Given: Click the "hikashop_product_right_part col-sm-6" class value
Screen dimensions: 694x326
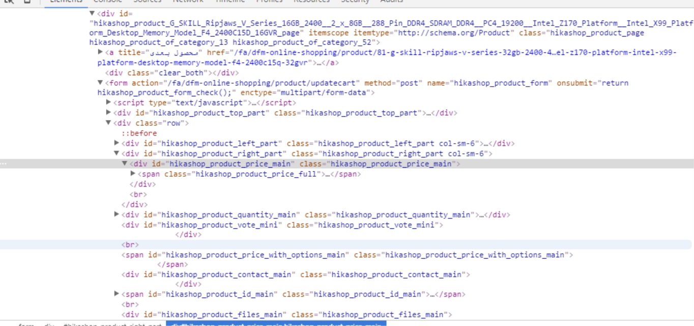Looking at the screenshot, I should [404, 154].
